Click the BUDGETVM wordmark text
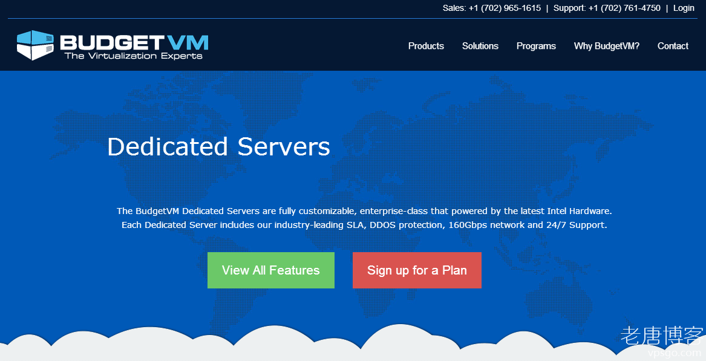The image size is (706, 361). pos(134,43)
